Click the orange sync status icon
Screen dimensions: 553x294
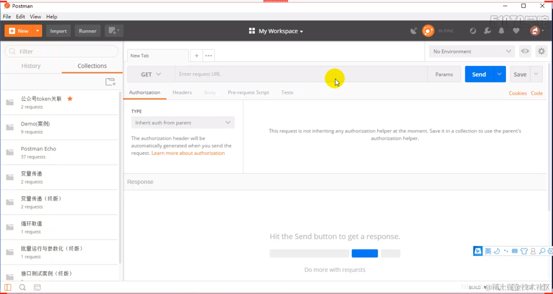click(428, 31)
